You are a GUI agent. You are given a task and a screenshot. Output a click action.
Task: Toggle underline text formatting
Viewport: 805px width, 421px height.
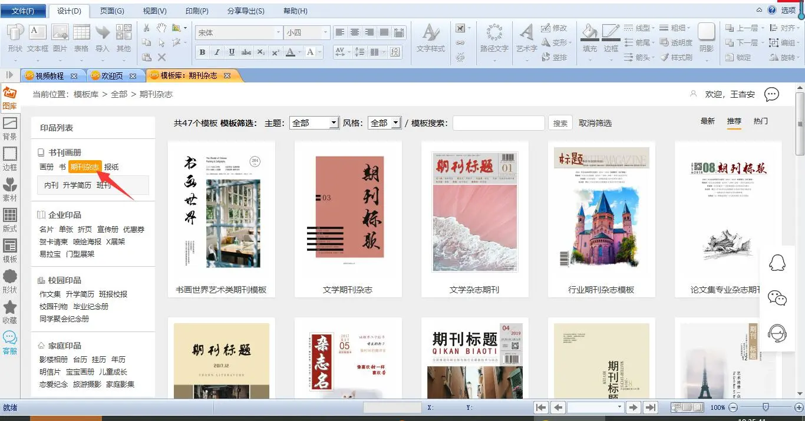232,52
